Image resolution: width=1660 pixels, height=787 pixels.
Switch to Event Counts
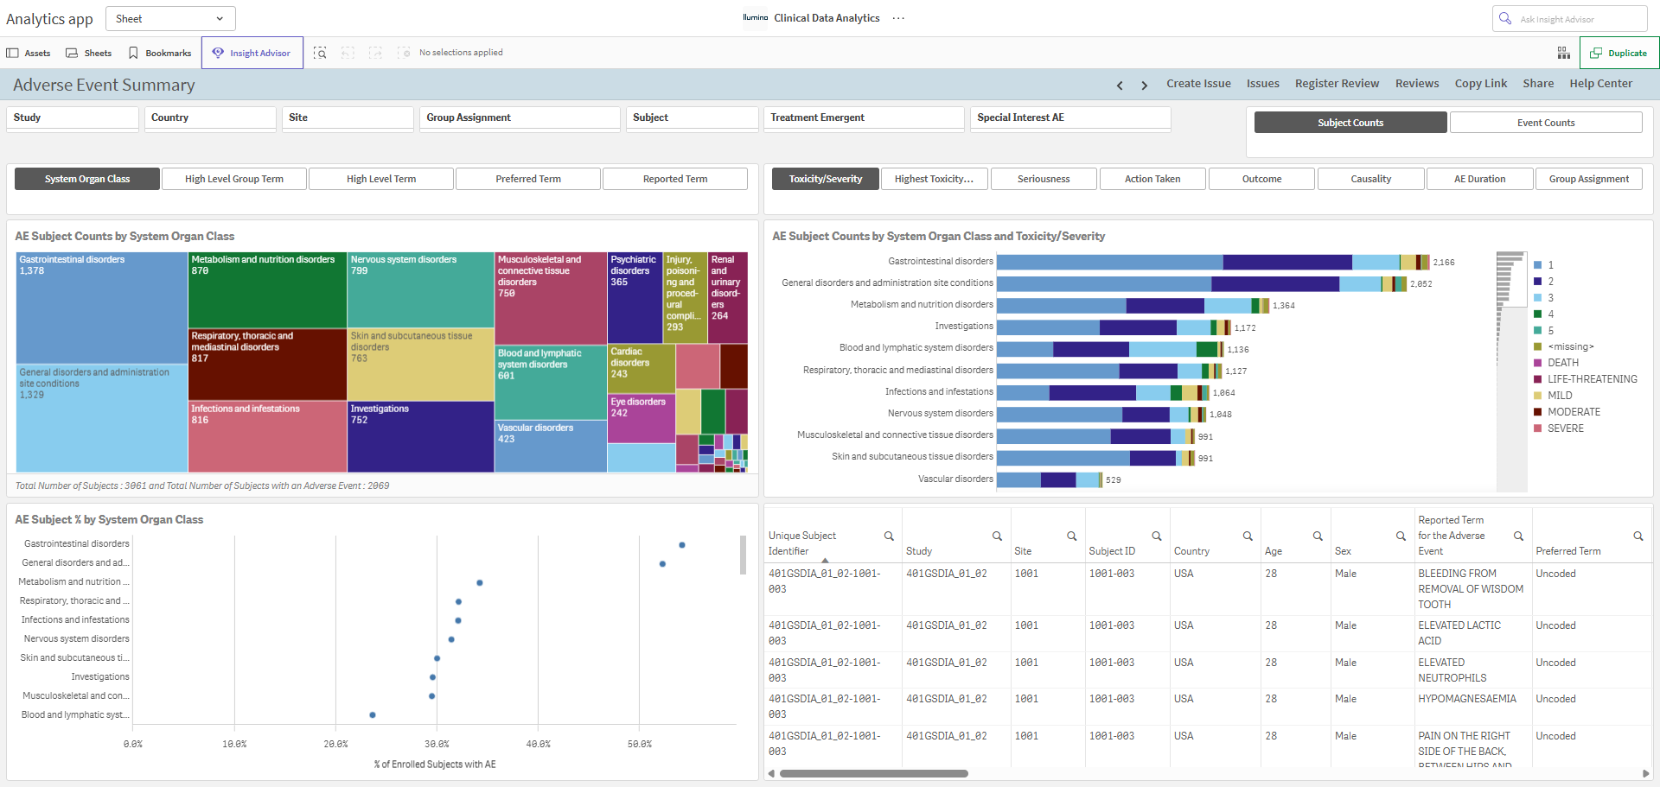coord(1546,123)
